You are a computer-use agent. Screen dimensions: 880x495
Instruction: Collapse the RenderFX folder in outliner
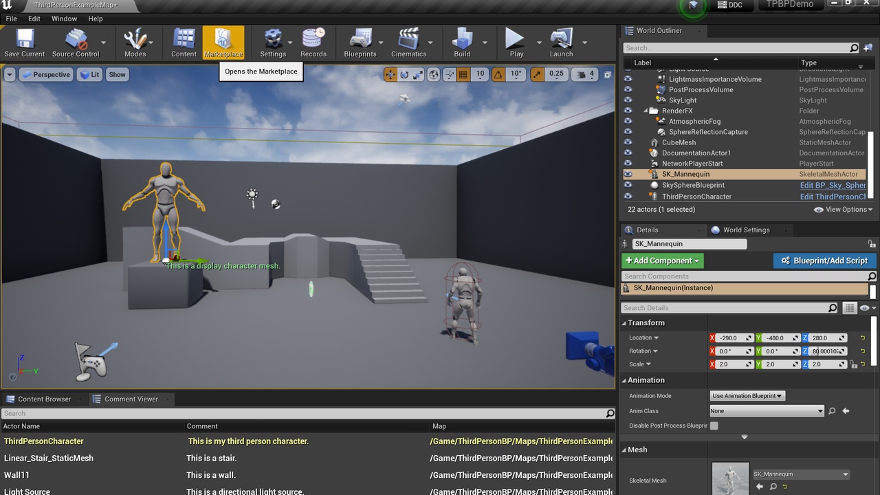coord(646,111)
